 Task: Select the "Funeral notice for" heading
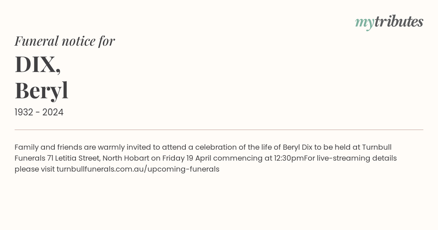click(x=65, y=41)
